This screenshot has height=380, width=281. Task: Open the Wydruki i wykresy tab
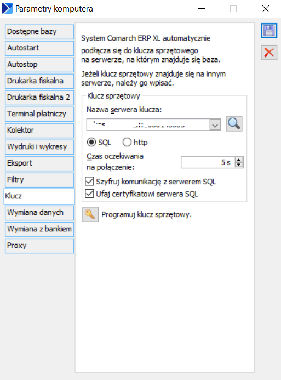point(39,147)
